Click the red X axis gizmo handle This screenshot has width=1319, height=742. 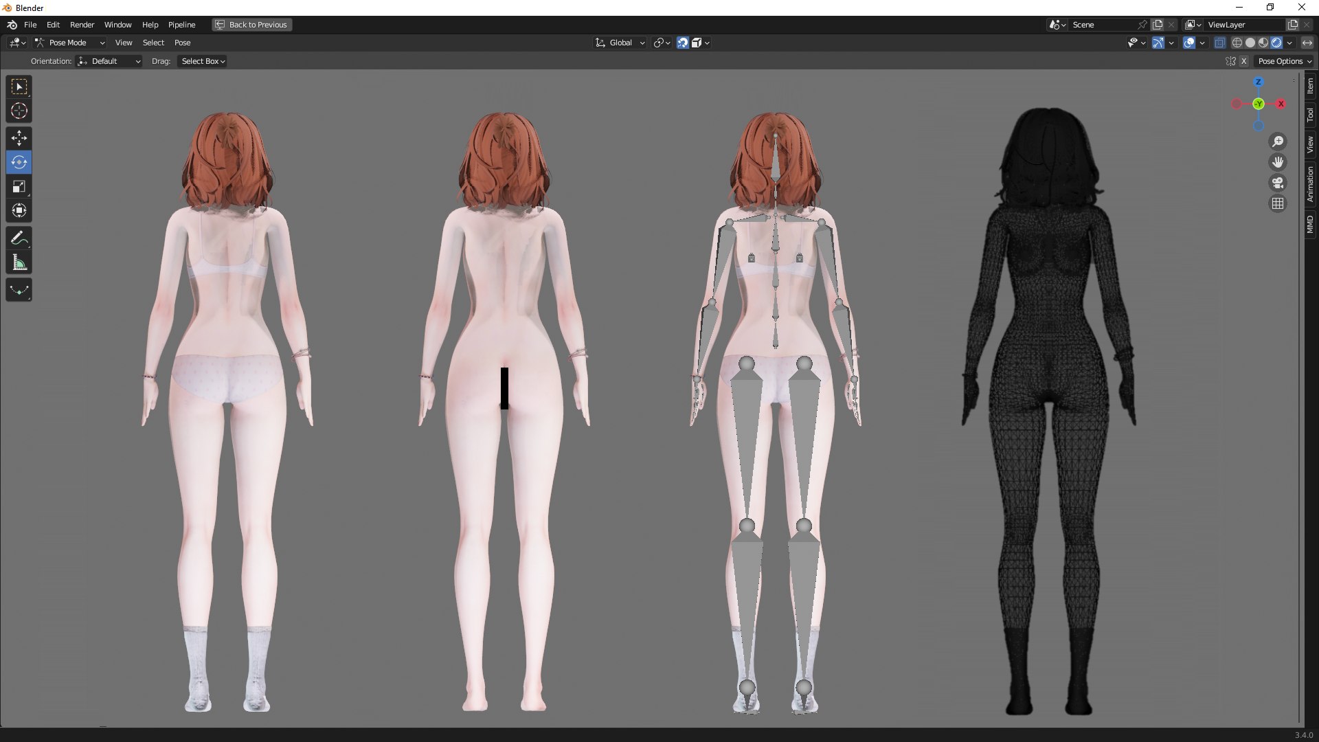[x=1281, y=104]
